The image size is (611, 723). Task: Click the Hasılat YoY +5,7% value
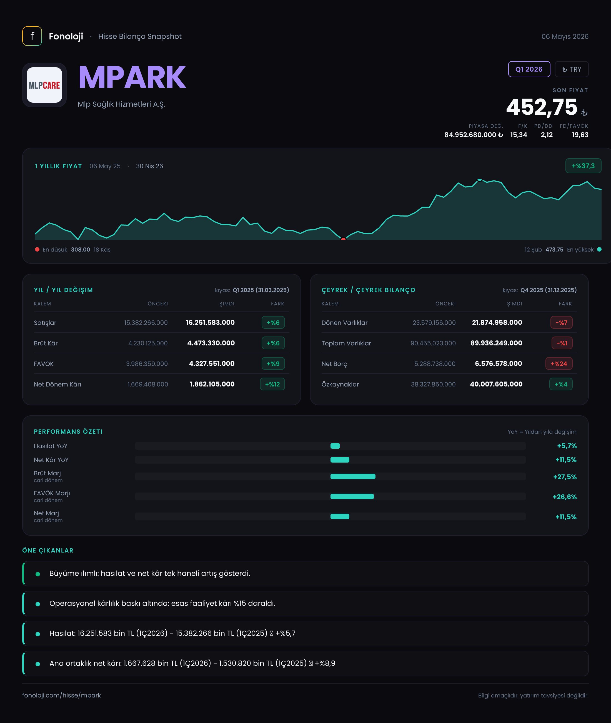click(567, 446)
